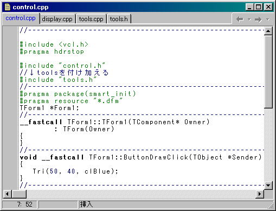Click the #include "tools.h" code line
The width and height of the screenshot is (276, 211).
click(x=58, y=80)
